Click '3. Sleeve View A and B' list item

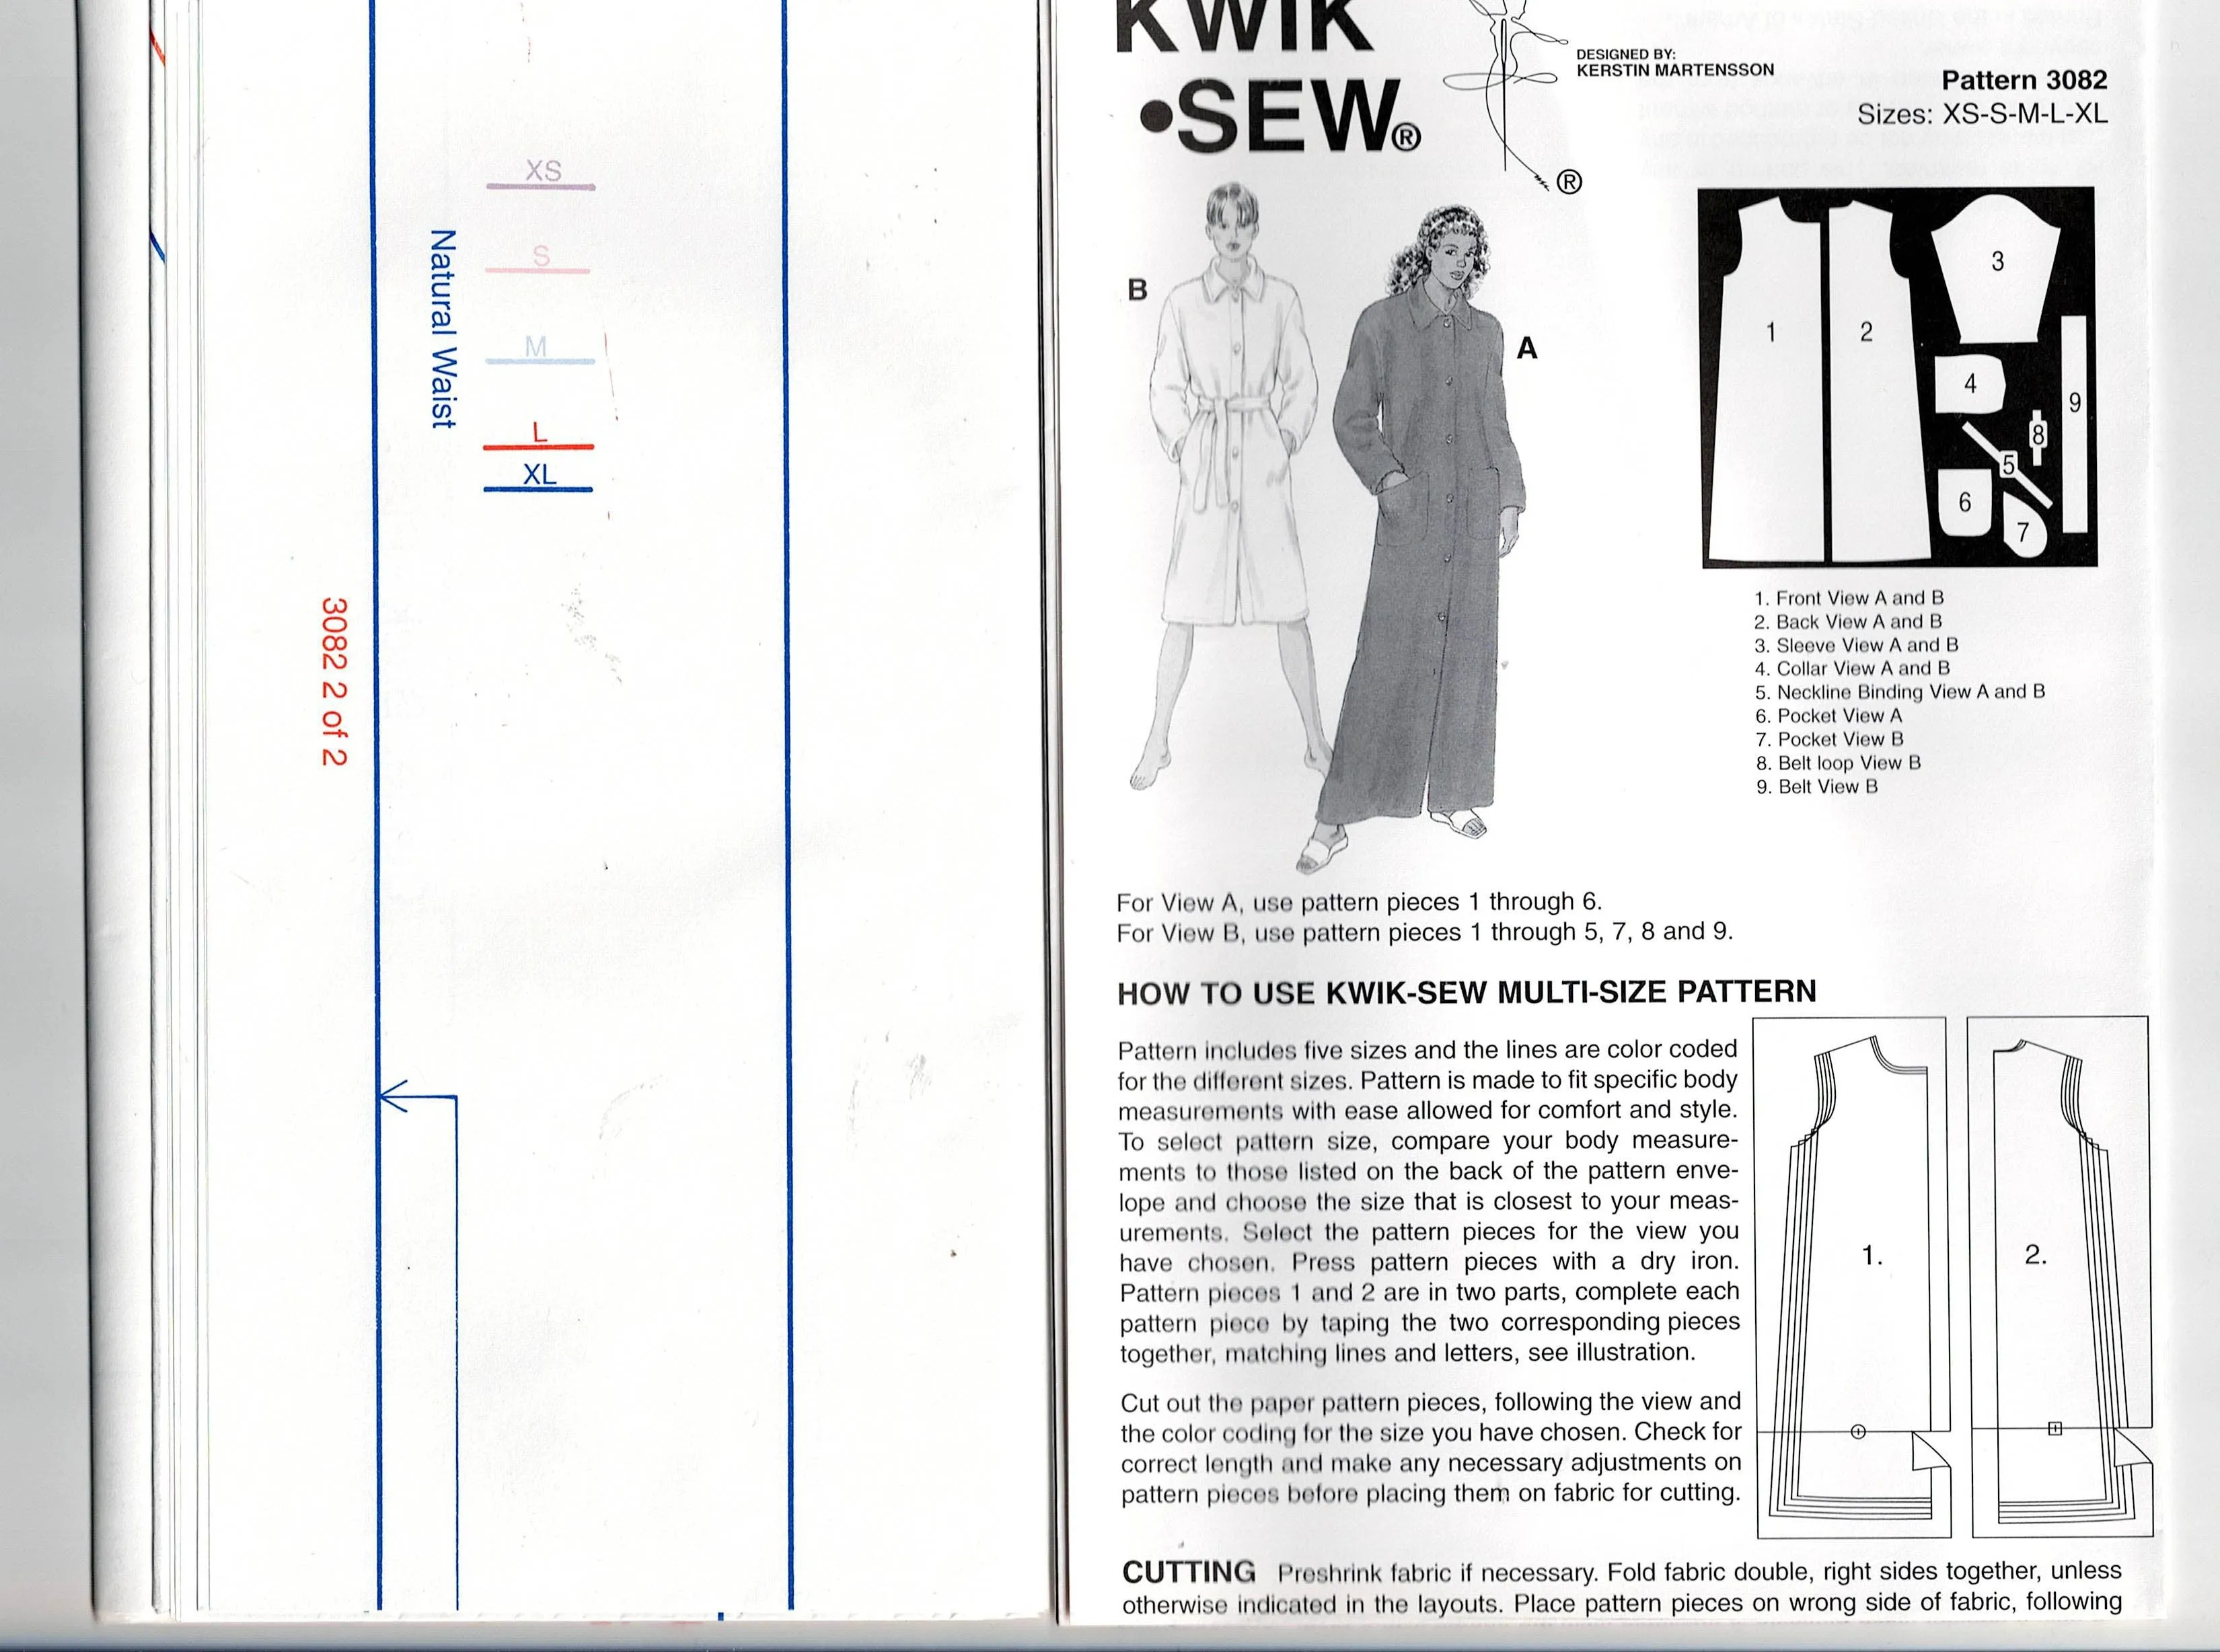click(x=1856, y=646)
